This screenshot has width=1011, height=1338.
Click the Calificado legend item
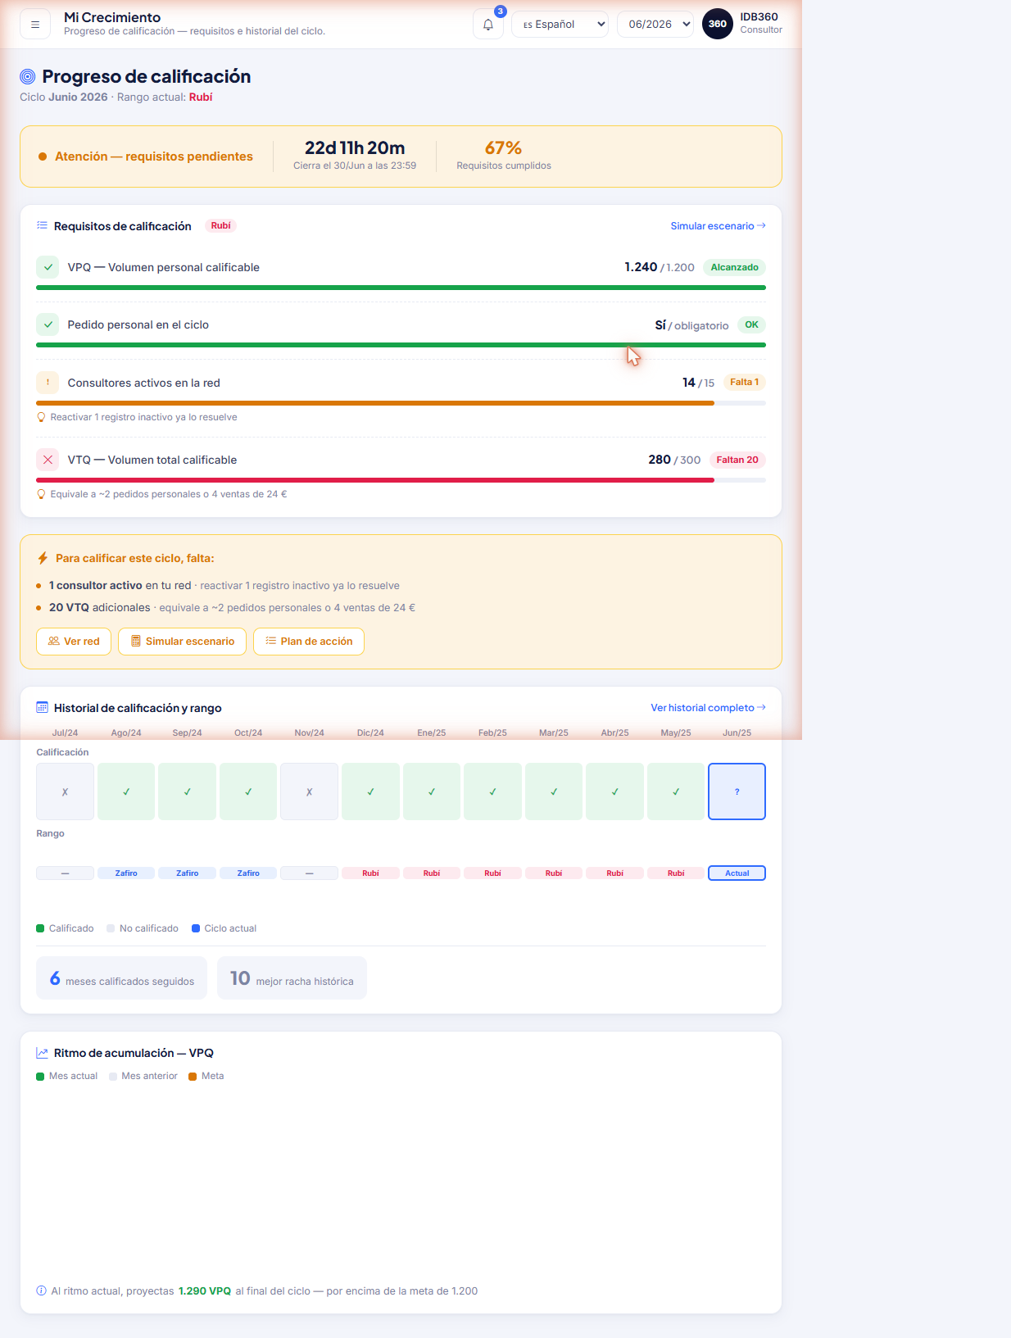pos(65,928)
